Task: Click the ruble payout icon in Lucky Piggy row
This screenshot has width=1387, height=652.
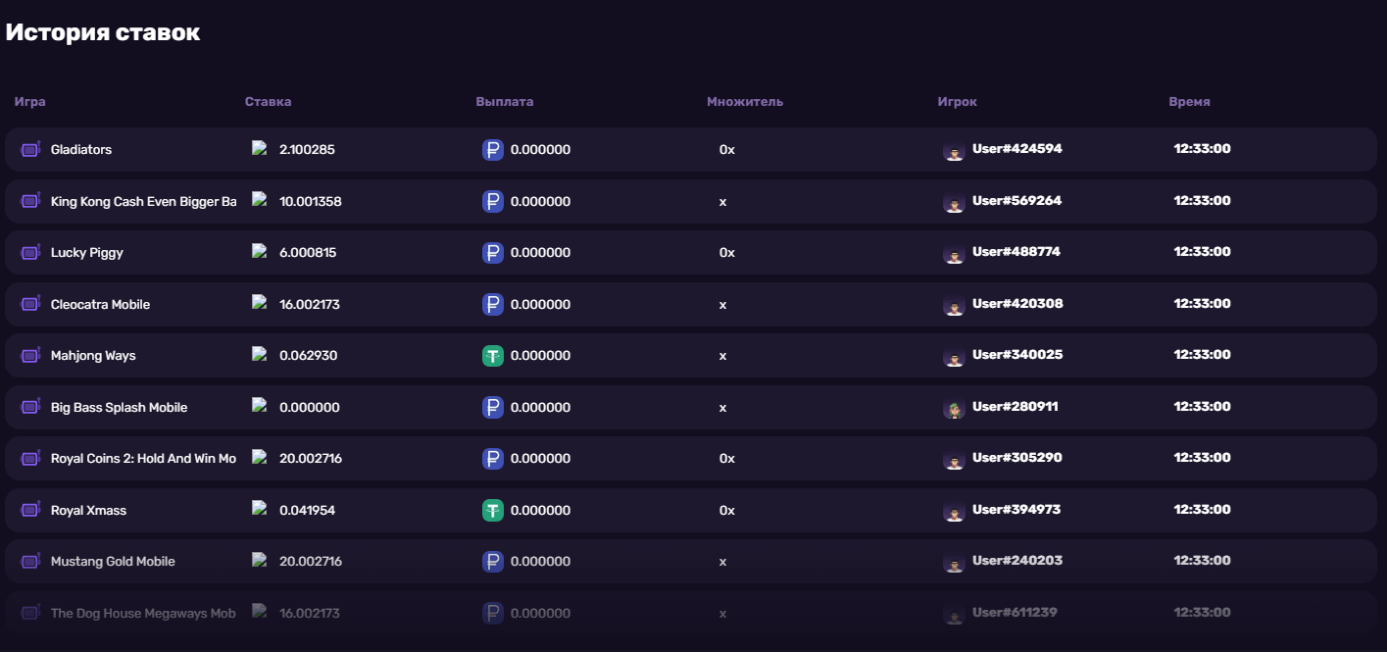Action: 493,253
